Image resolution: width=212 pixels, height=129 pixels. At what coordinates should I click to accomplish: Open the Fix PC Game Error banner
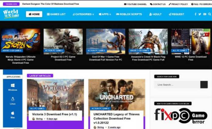tap(180, 116)
